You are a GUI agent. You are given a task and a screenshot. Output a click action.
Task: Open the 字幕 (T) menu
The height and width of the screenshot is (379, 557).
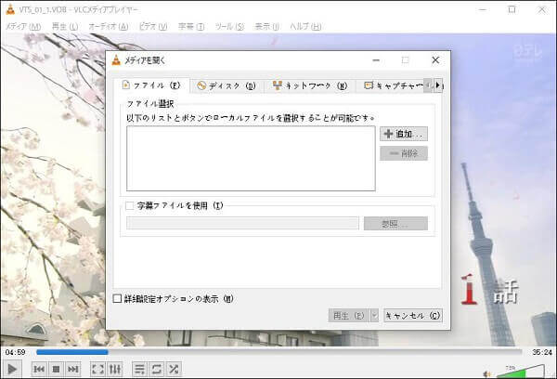[x=191, y=26]
